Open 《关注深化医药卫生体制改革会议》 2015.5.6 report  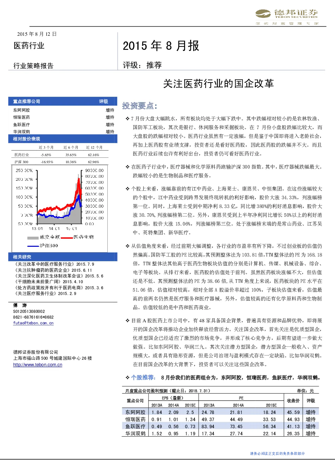(x=58, y=276)
